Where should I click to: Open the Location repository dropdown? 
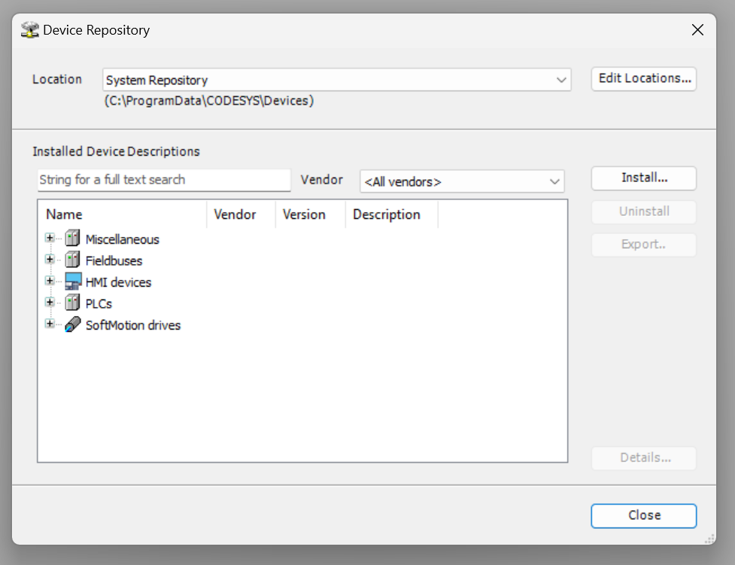[x=336, y=80]
